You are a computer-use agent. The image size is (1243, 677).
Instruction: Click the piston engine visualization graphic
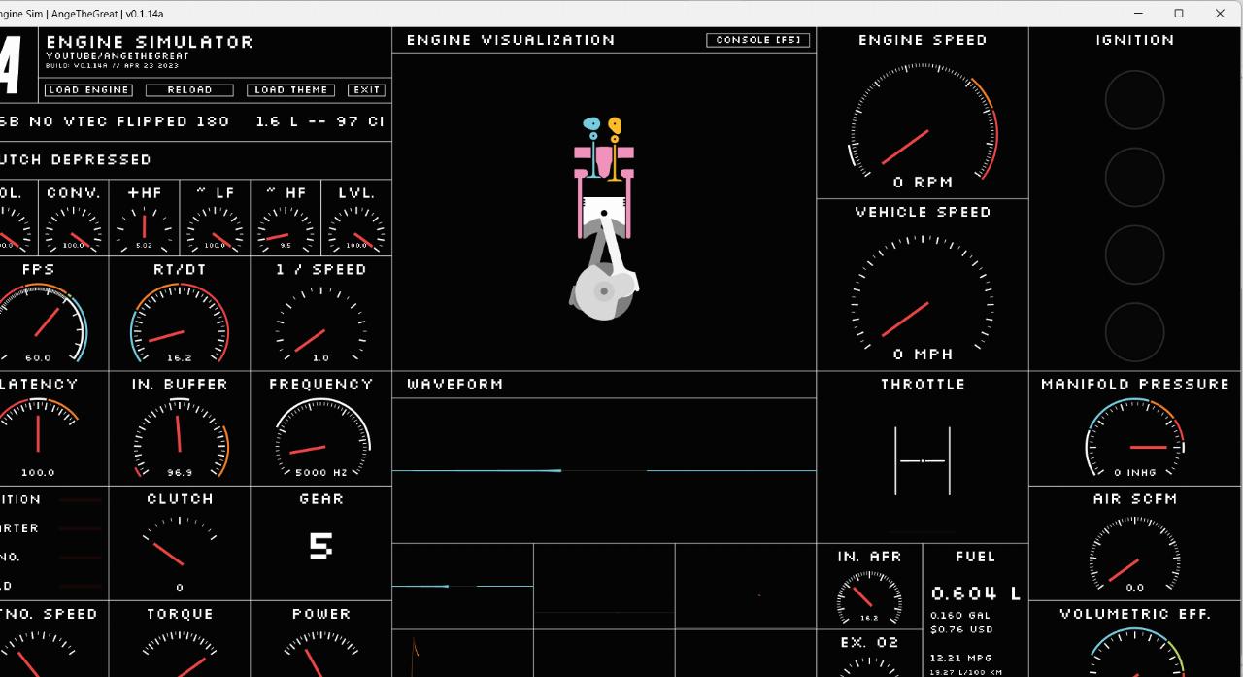tap(604, 219)
